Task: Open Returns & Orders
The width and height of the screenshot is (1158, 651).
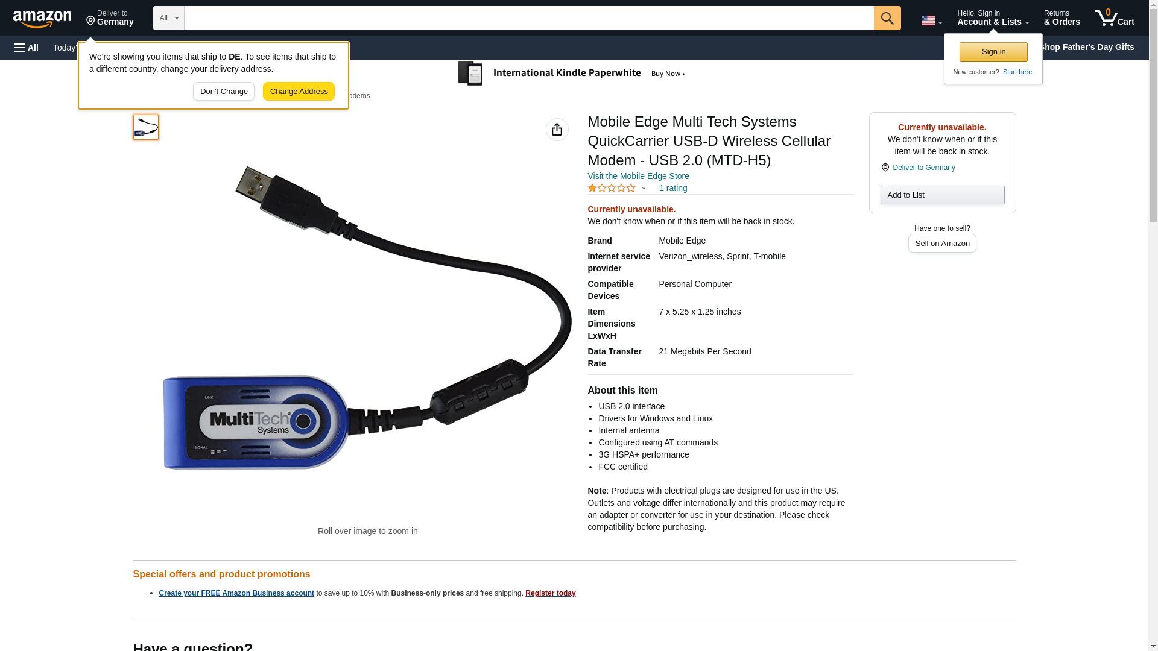Action: 1061,17
